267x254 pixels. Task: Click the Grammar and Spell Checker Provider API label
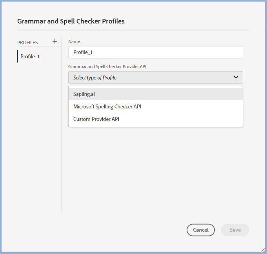pyautogui.click(x=107, y=67)
